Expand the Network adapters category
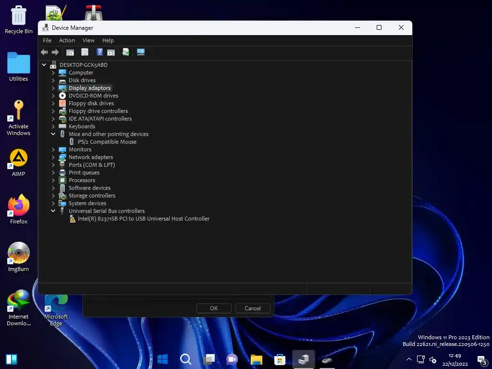 53,157
